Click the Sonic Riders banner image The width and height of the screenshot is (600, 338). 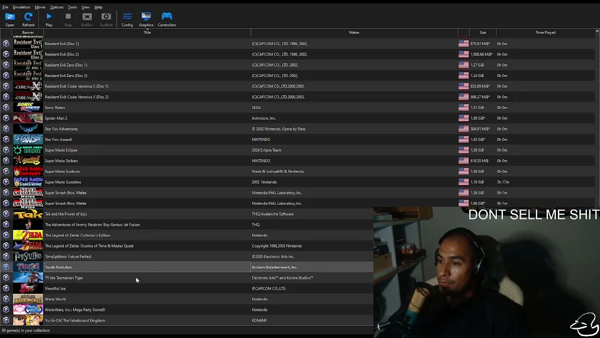(28, 108)
